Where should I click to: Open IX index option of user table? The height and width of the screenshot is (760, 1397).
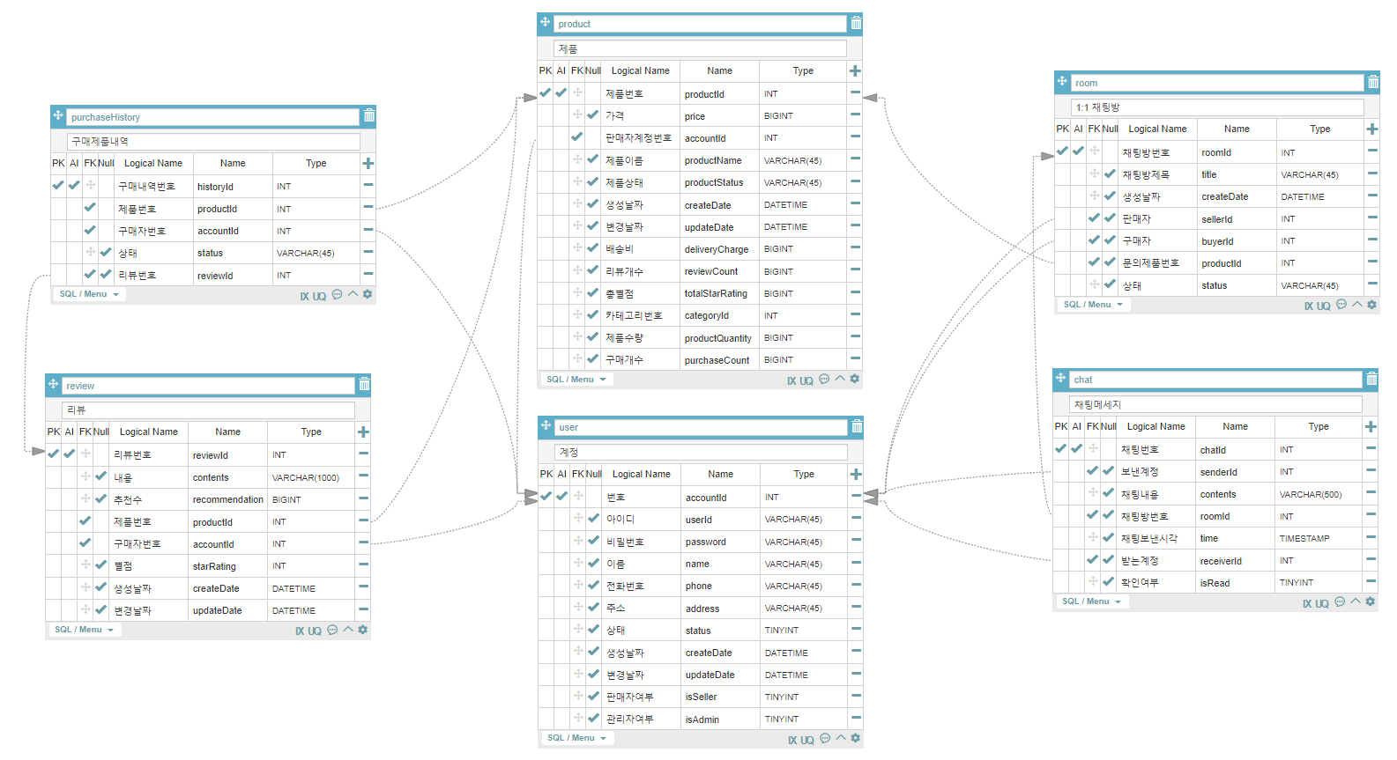[x=792, y=741]
